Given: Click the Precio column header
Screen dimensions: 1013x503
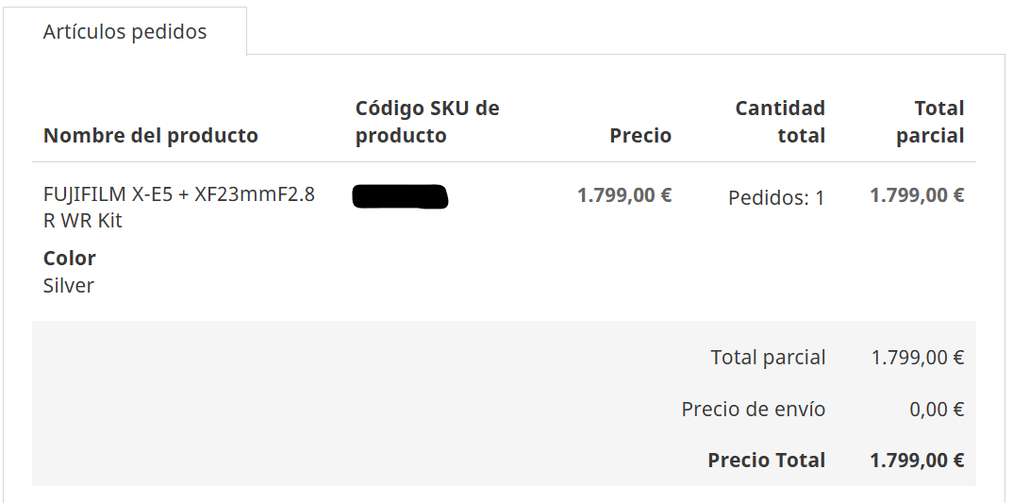Looking at the screenshot, I should click(x=640, y=135).
